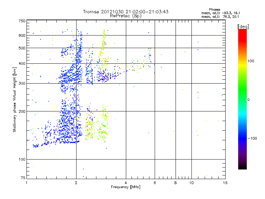Click the "Phases" statistics heading

pos(214,10)
